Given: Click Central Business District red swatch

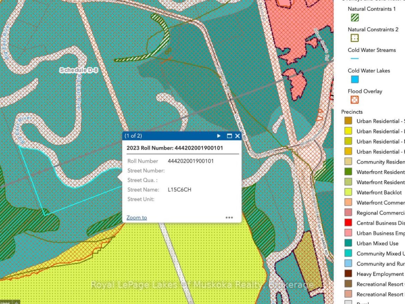Looking at the screenshot, I should point(348,223).
